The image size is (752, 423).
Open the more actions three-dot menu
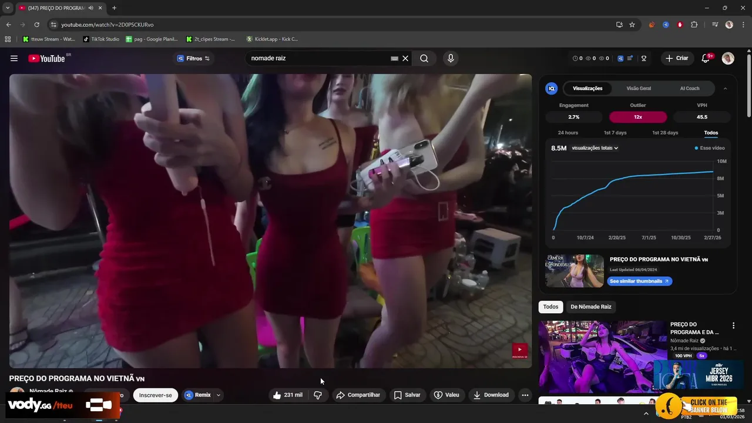[x=525, y=395]
